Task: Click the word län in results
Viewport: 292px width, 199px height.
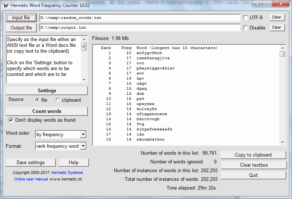Action: [x=140, y=134]
